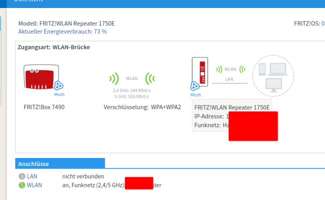The width and height of the screenshot is (325, 200).
Task: Click the gray LAN status indicator
Action: [x=22, y=176]
